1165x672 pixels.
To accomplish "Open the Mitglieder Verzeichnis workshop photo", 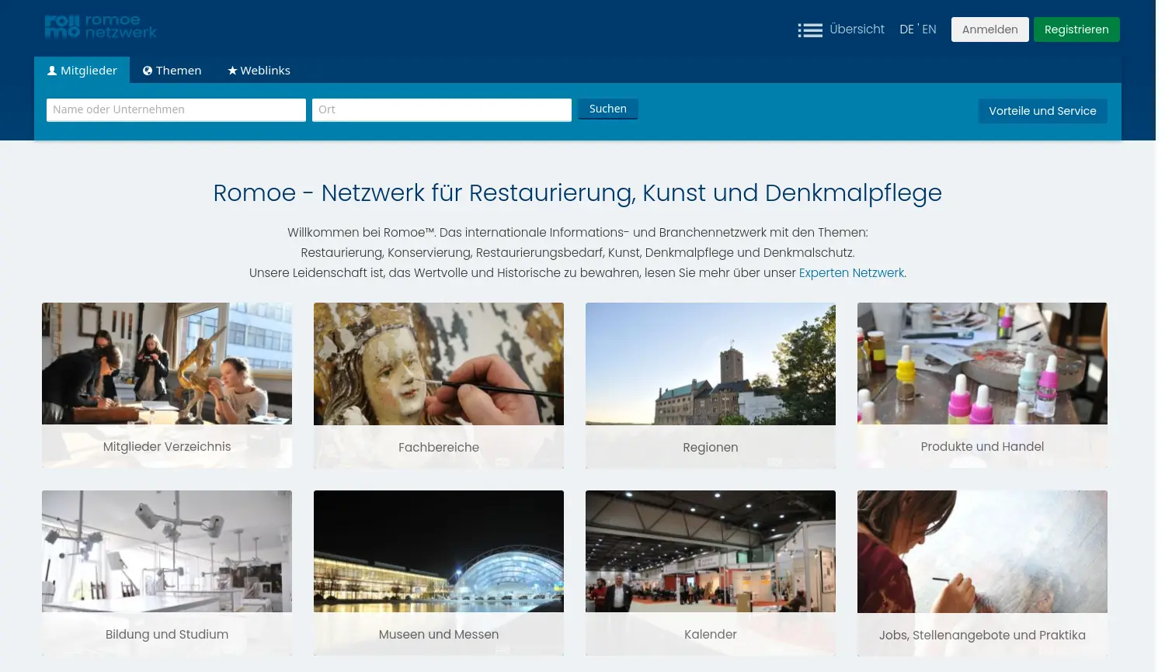I will click(x=167, y=364).
